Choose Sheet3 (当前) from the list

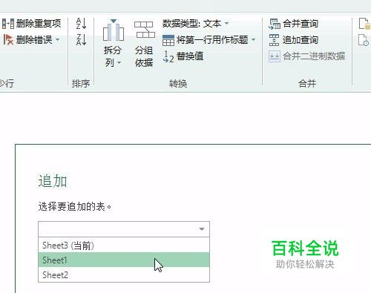tap(124, 246)
